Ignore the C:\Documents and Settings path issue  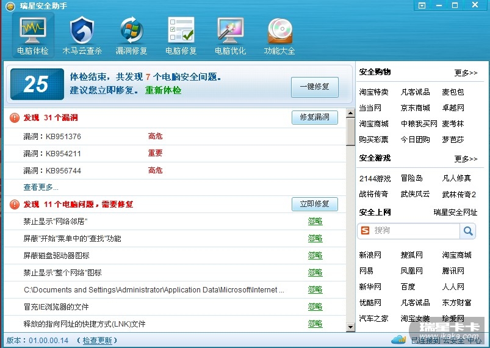tap(315, 290)
